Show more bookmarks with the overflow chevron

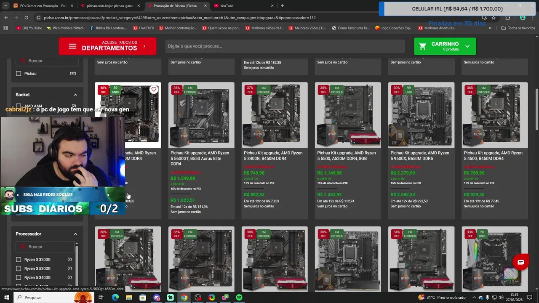coord(490,28)
